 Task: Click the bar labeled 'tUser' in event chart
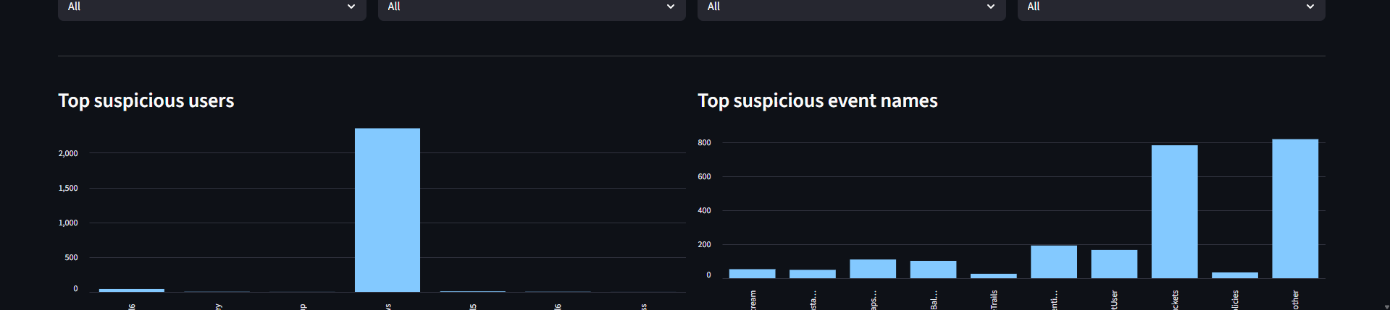(x=1114, y=264)
